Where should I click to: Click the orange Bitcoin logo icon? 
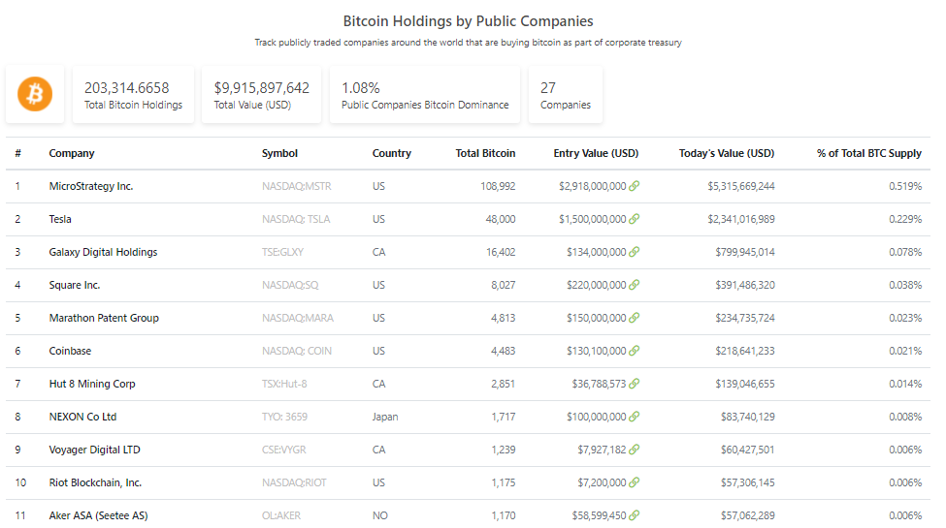(35, 94)
